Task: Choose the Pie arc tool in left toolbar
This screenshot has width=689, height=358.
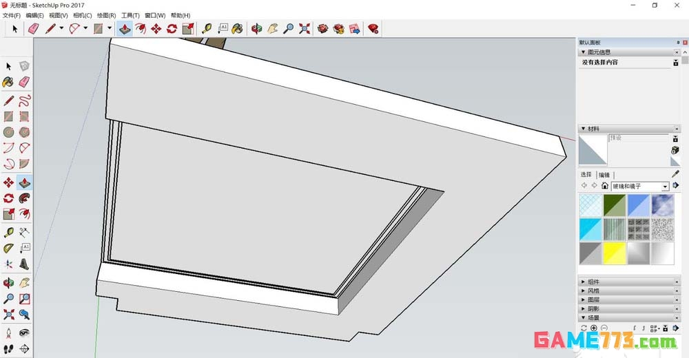Action: pos(25,164)
